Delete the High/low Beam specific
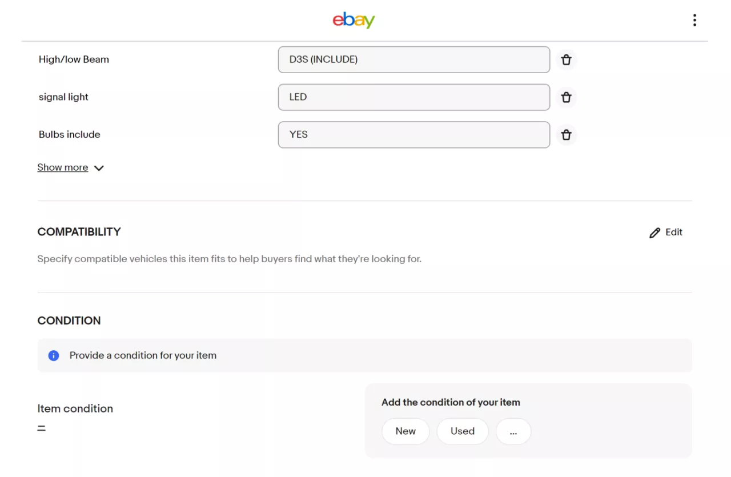Screen dimensions: 731x477 (x=566, y=60)
